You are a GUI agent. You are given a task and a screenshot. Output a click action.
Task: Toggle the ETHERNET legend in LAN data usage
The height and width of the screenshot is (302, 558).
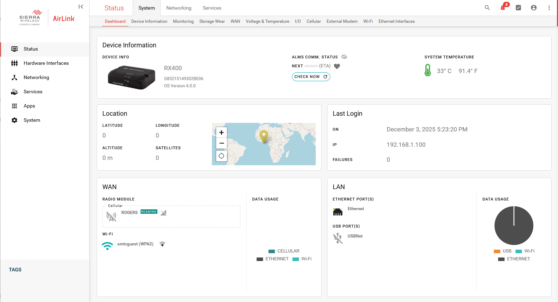[x=514, y=259]
